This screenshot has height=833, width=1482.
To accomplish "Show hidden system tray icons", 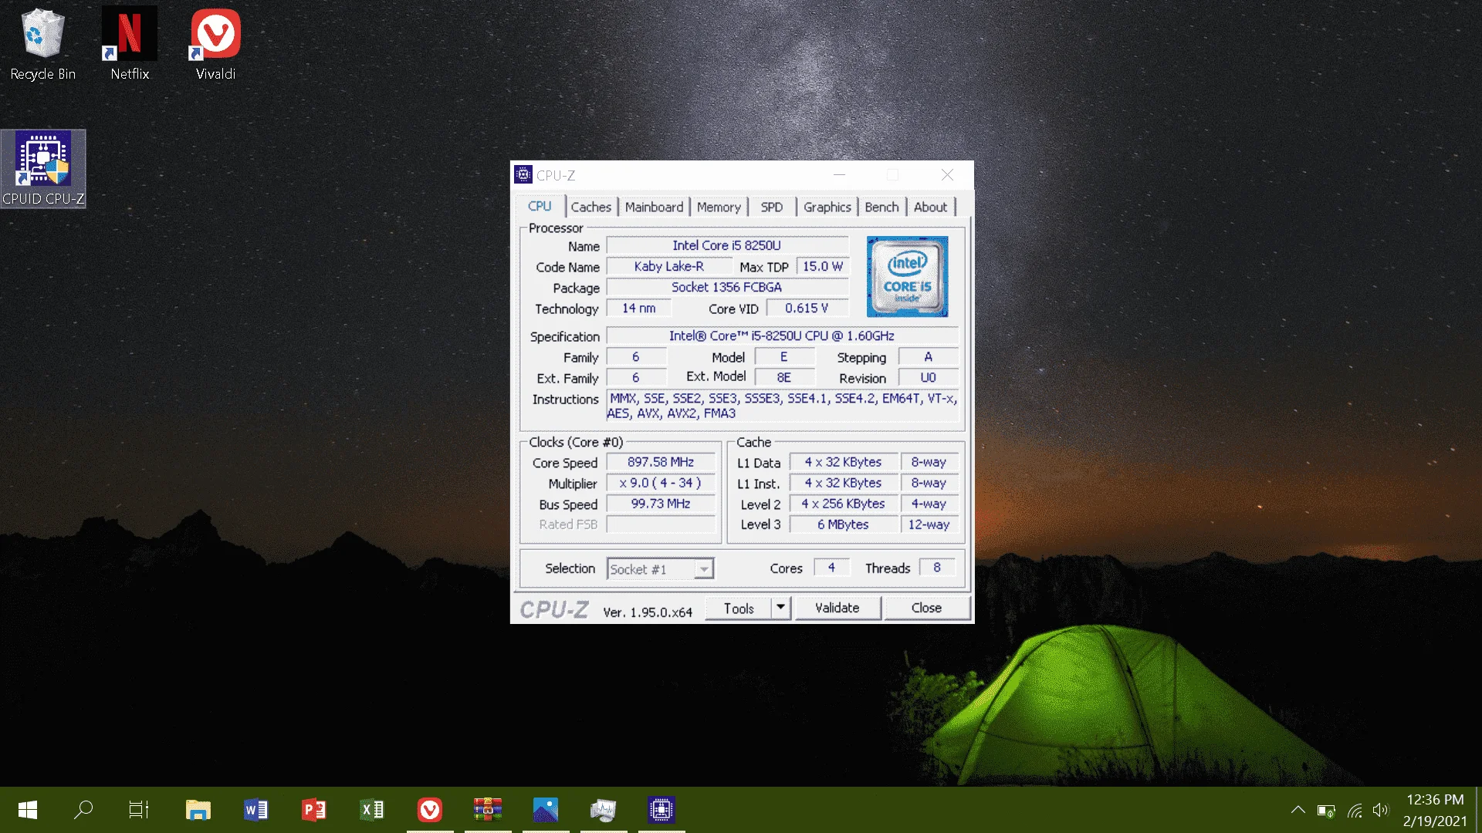I will (1298, 810).
